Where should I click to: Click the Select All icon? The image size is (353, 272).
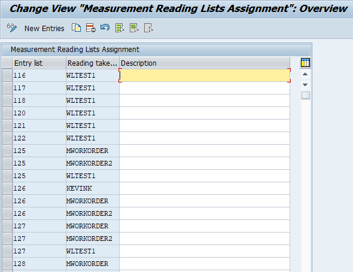click(120, 28)
